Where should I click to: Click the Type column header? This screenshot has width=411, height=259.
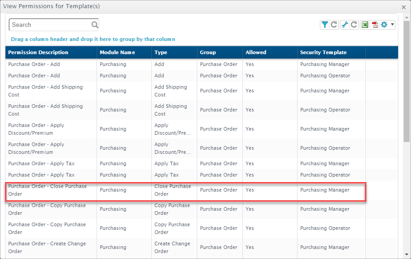click(161, 52)
